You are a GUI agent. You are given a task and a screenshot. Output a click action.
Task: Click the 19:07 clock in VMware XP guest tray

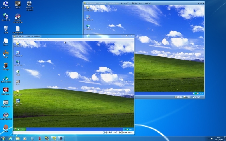[x=201, y=94]
